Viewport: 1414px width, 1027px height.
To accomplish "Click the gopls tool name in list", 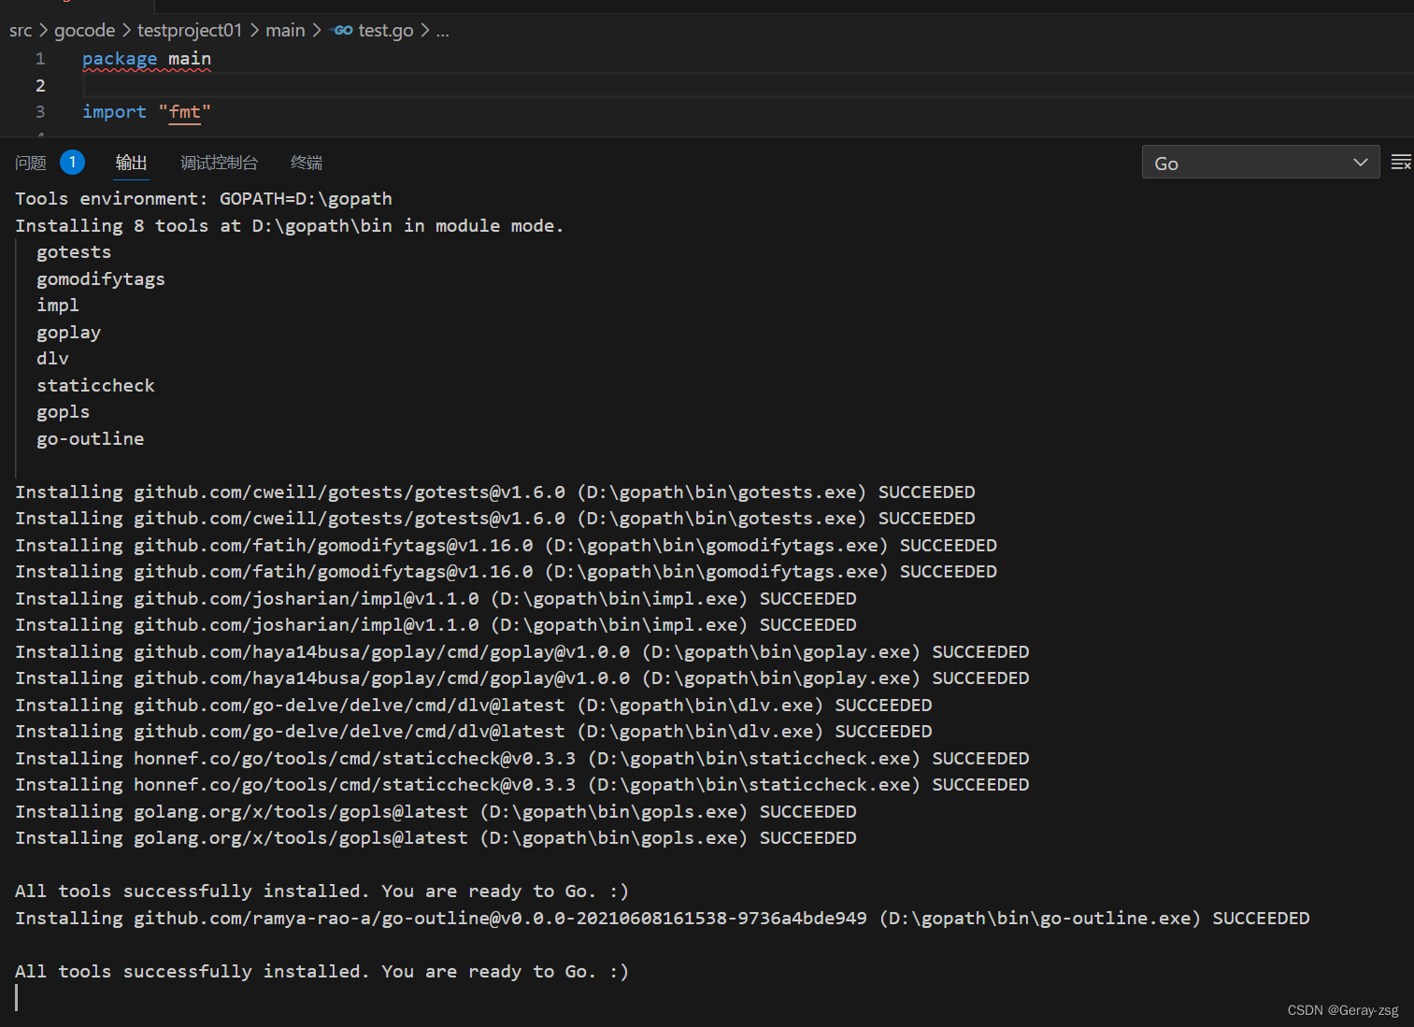I will click(x=63, y=412).
